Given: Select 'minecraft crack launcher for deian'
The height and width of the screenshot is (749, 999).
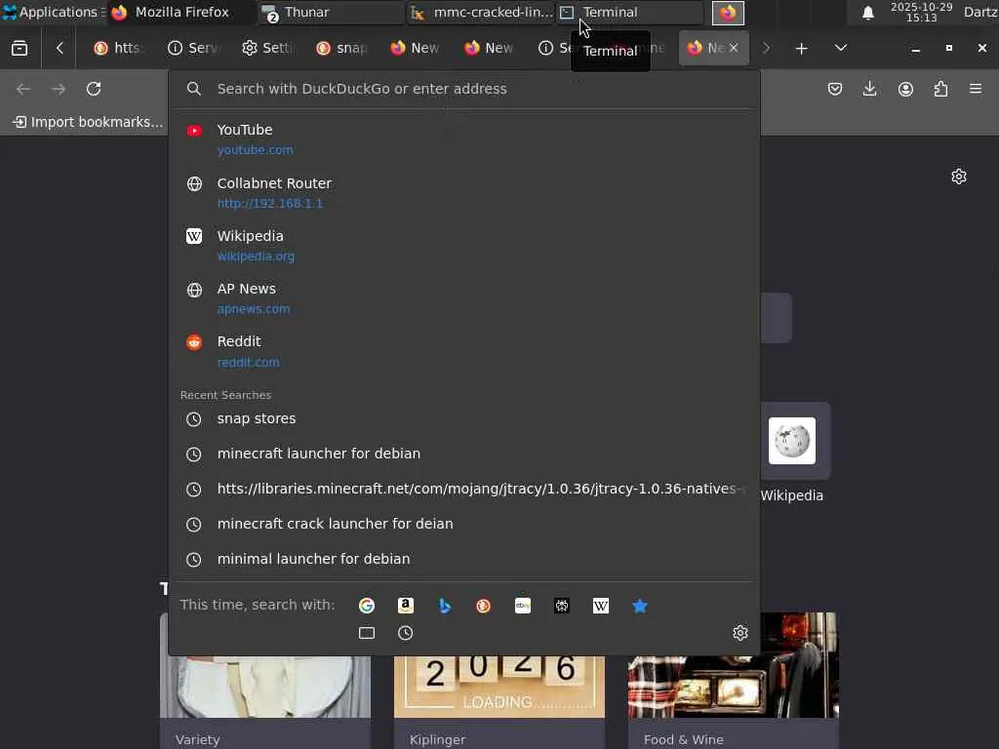Looking at the screenshot, I should [x=463, y=524].
